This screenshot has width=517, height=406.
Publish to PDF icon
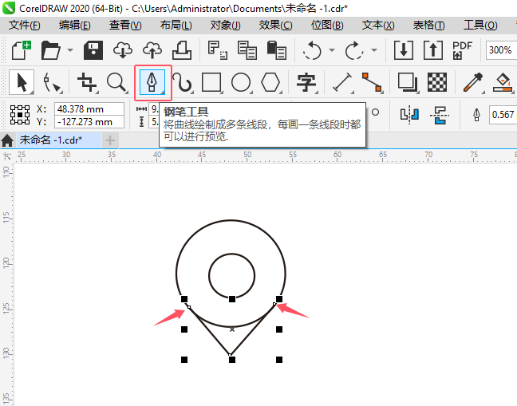pyautogui.click(x=462, y=50)
